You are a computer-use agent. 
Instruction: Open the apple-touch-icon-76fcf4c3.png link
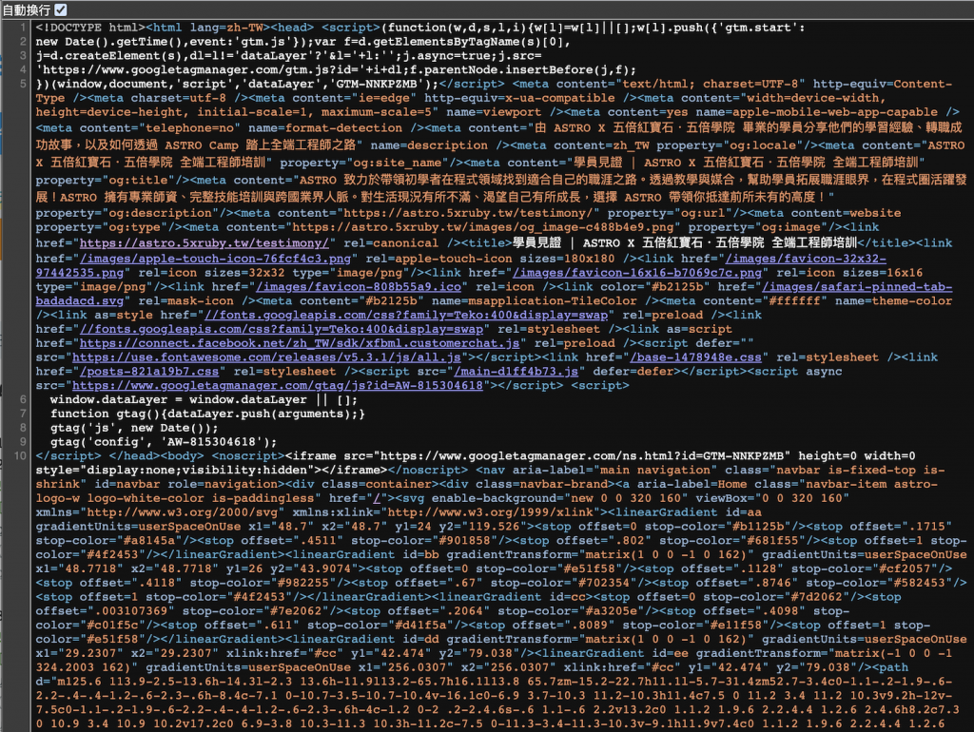(215, 259)
